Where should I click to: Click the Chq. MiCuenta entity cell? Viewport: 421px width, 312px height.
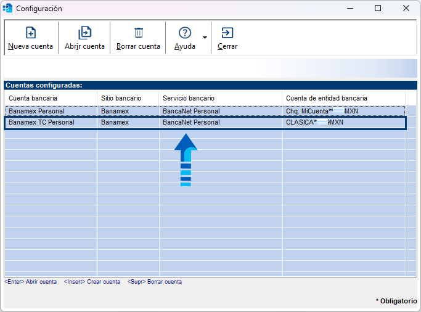coord(322,111)
